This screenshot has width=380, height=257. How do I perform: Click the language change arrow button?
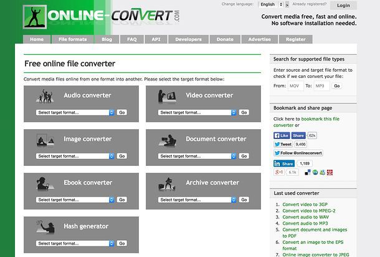(x=287, y=4)
